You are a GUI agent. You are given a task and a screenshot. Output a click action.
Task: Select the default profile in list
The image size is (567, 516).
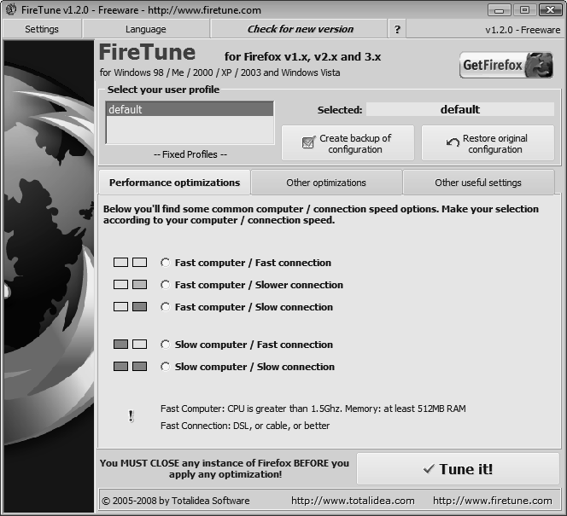coord(189,109)
